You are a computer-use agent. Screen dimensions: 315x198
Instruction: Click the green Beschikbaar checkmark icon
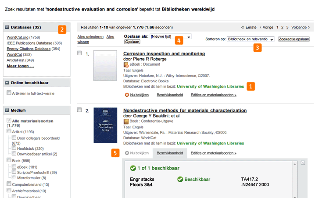coord(180,179)
